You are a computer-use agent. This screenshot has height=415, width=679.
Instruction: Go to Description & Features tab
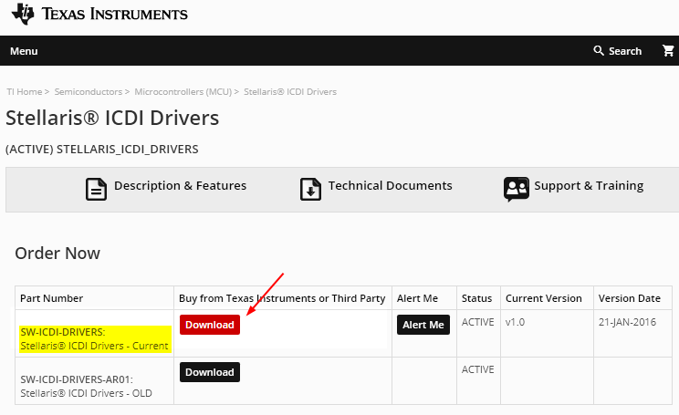pyautogui.click(x=180, y=186)
